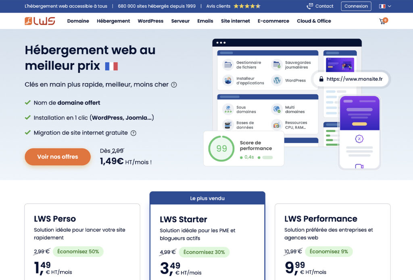Viewport: 413px width, 280px height.
Task: Click the Installeur d'applications icon
Action: tap(228, 80)
